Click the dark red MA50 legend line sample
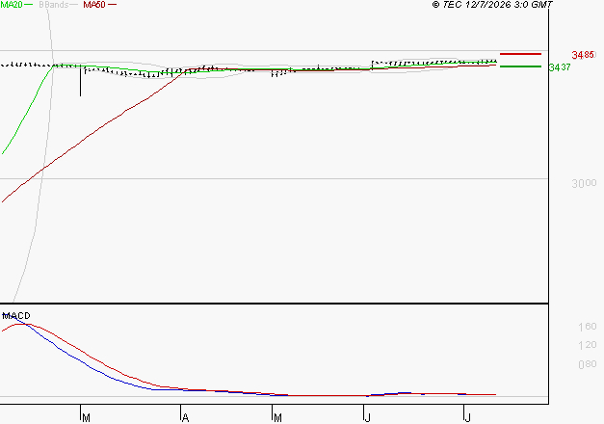The image size is (604, 424). 112,5
